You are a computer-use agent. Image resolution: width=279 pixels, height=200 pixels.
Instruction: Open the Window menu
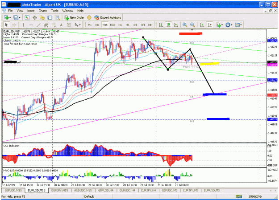coord(68,11)
